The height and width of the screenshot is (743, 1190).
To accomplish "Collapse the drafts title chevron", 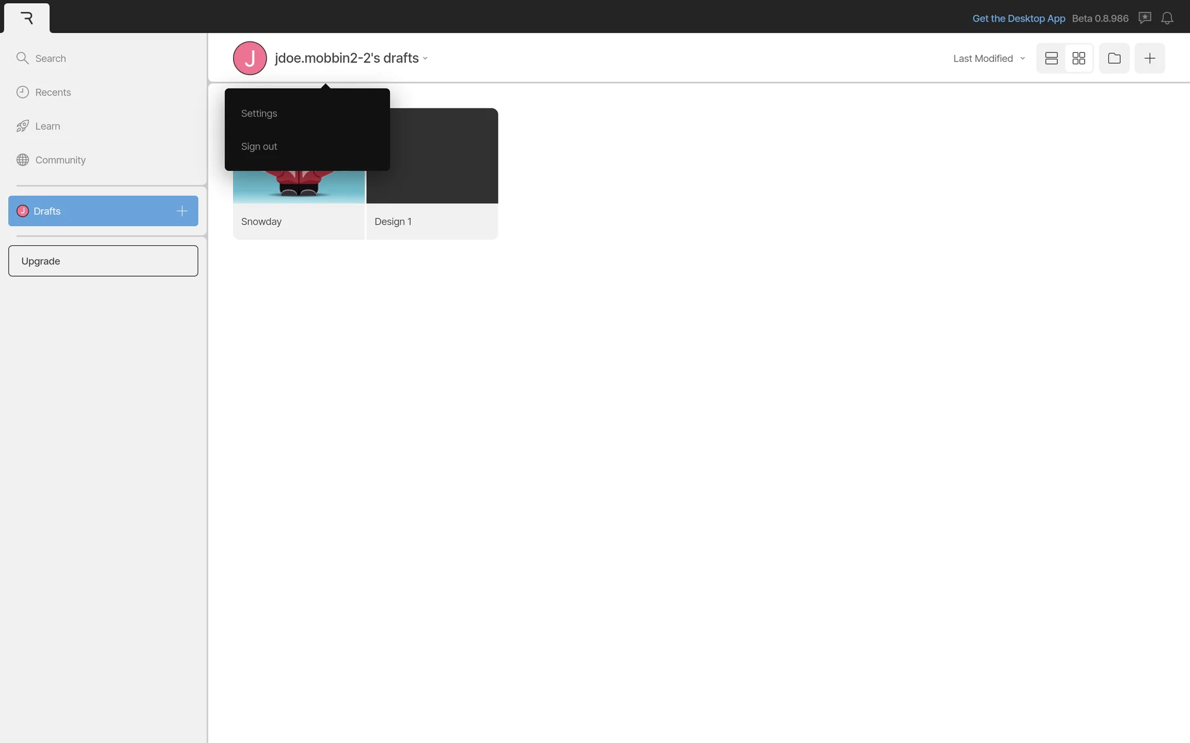I will tap(425, 59).
